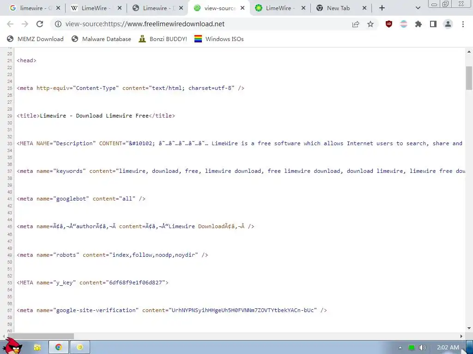Viewport: 473px width, 354px height.
Task: Bookmark this tab with star icon
Action: click(x=370, y=24)
